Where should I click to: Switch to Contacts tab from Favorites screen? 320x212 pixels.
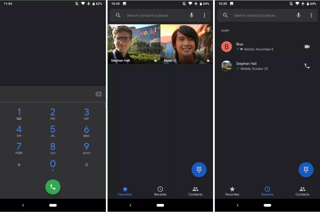[x=195, y=191]
